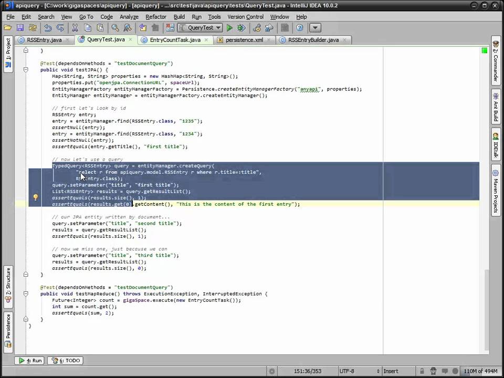This screenshot has height=378, width=504.
Task: Click the underlined "anyapi" string
Action: 310,89
